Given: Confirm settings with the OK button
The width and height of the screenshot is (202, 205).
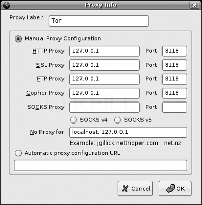Looking at the screenshot, I should 175,189.
